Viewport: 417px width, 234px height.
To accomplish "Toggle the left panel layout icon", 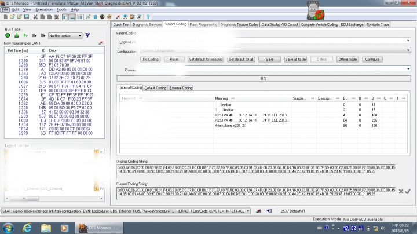I will 65,17.
